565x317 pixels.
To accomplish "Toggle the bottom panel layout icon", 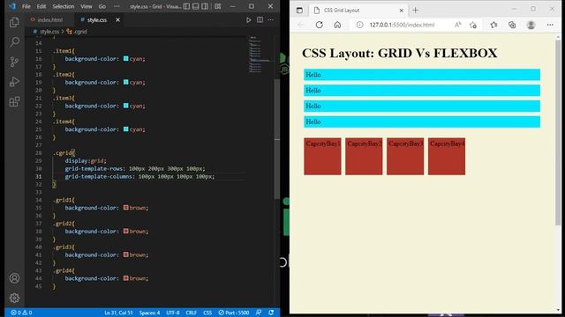I will click(x=196, y=6).
